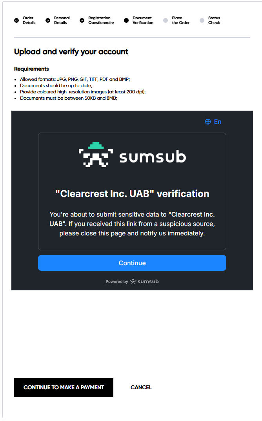Select the Personal Details step label
This screenshot has width=262, height=421.
[x=62, y=20]
